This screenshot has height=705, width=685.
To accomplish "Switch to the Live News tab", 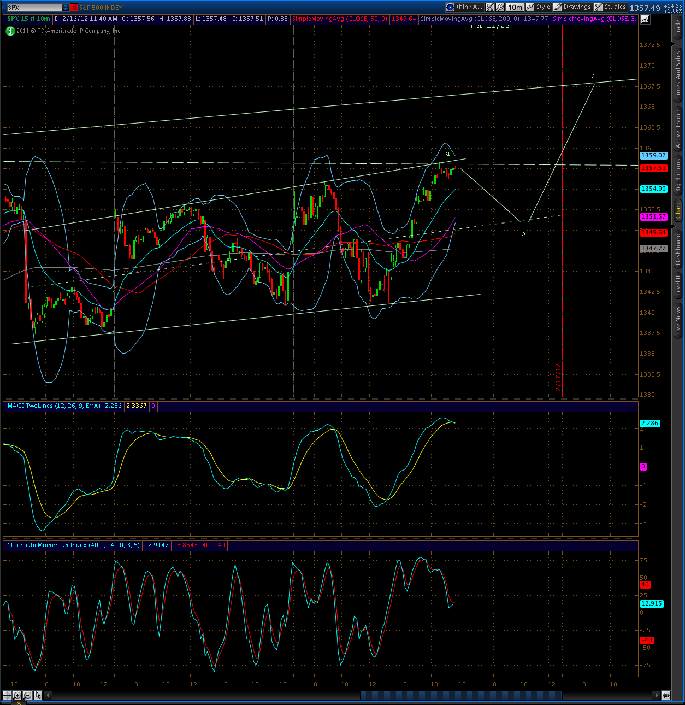I will 678,321.
